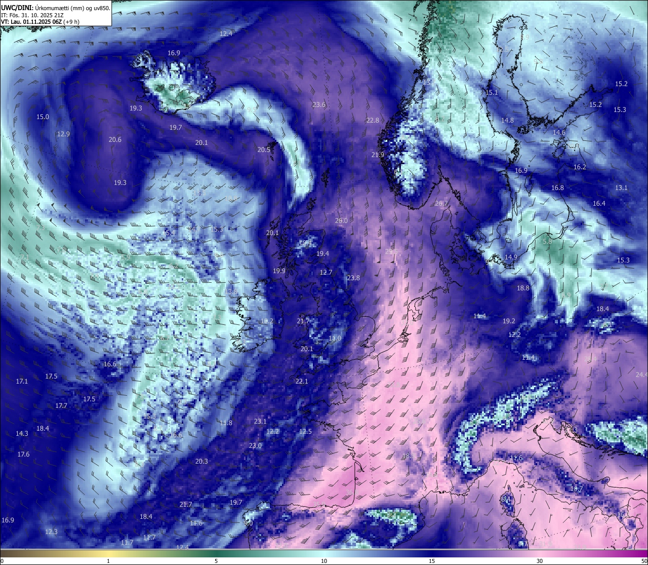Click the 11.8 value label
Image resolution: width=648 pixels, height=565 pixels.
(x=226, y=423)
